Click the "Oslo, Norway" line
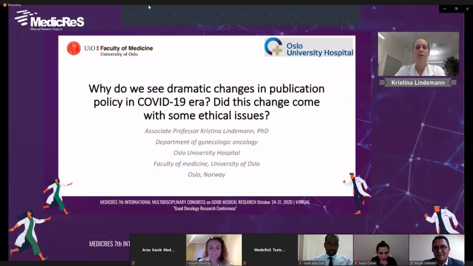This screenshot has width=473, height=266. coord(207,175)
